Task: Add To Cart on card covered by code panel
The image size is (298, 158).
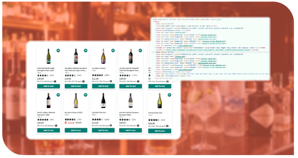Action: tap(160, 86)
